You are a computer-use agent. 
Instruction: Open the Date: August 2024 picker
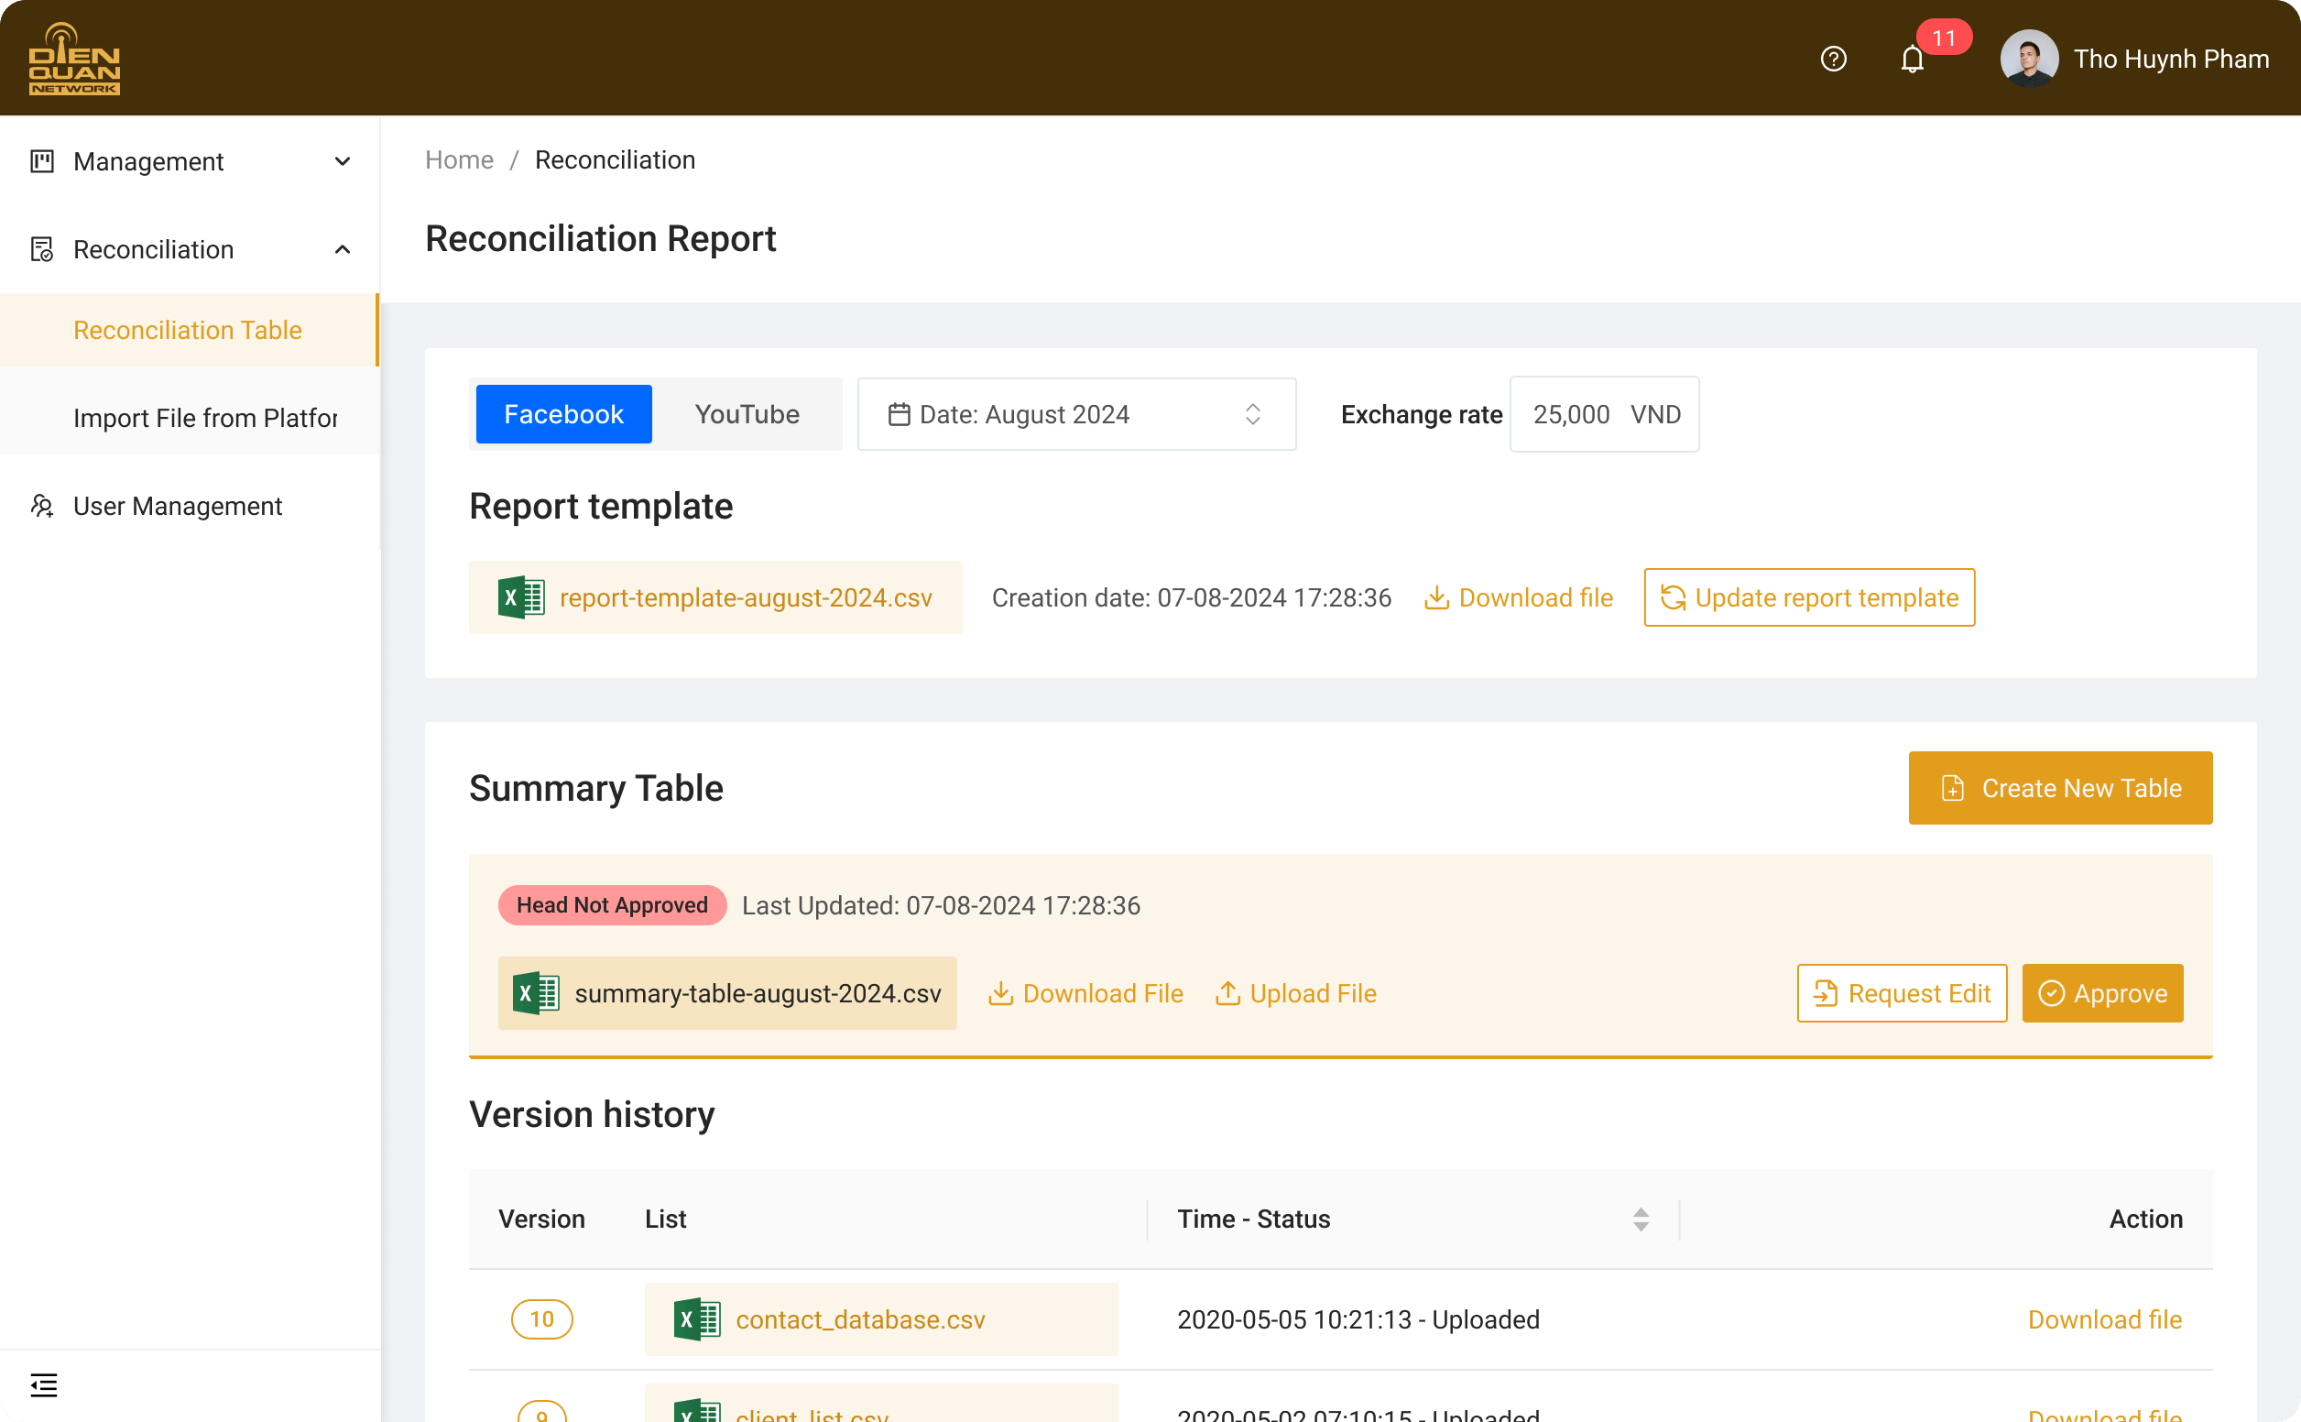[1075, 414]
